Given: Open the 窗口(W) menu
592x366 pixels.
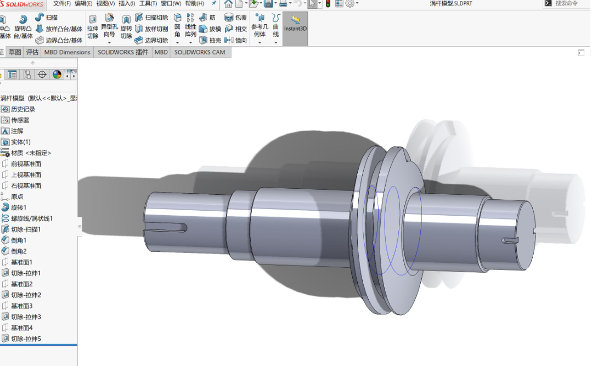Looking at the screenshot, I should [x=171, y=3].
